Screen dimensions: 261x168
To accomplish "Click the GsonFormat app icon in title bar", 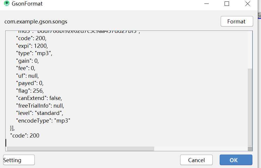I will [x=7, y=4].
